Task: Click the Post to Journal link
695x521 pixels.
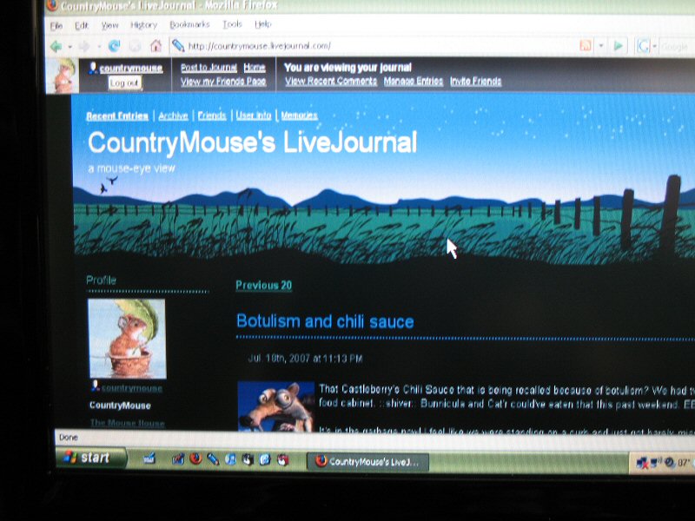Action: tap(208, 68)
